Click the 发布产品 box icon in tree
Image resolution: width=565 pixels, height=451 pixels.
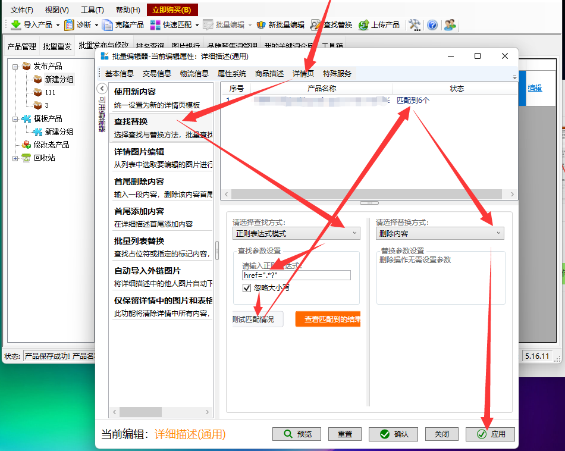click(x=26, y=66)
